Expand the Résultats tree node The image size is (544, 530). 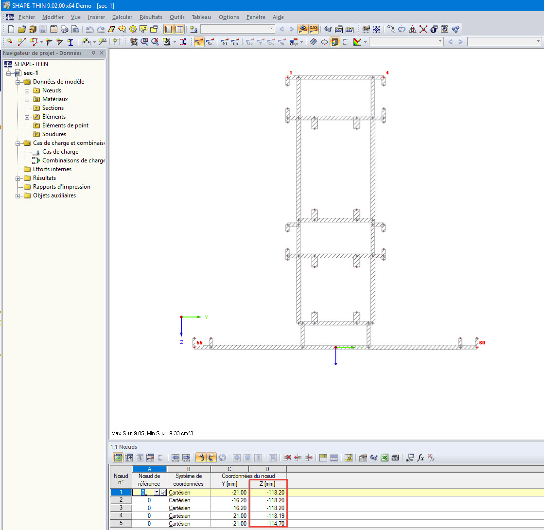18,178
